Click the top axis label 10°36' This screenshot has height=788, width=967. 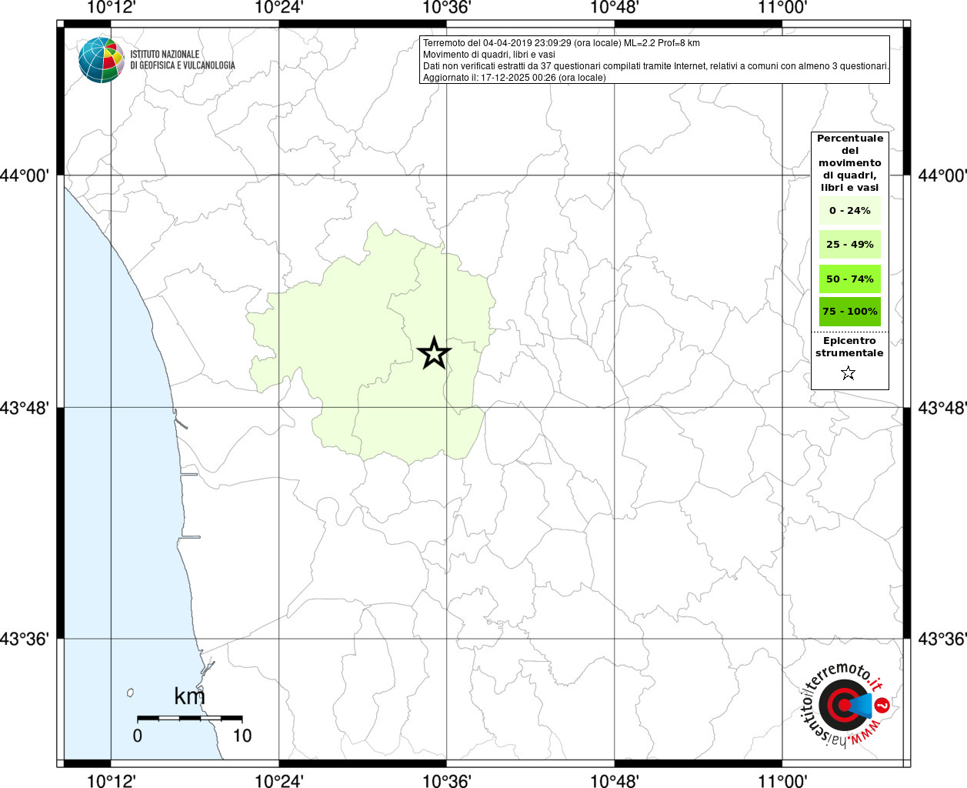coord(447,8)
